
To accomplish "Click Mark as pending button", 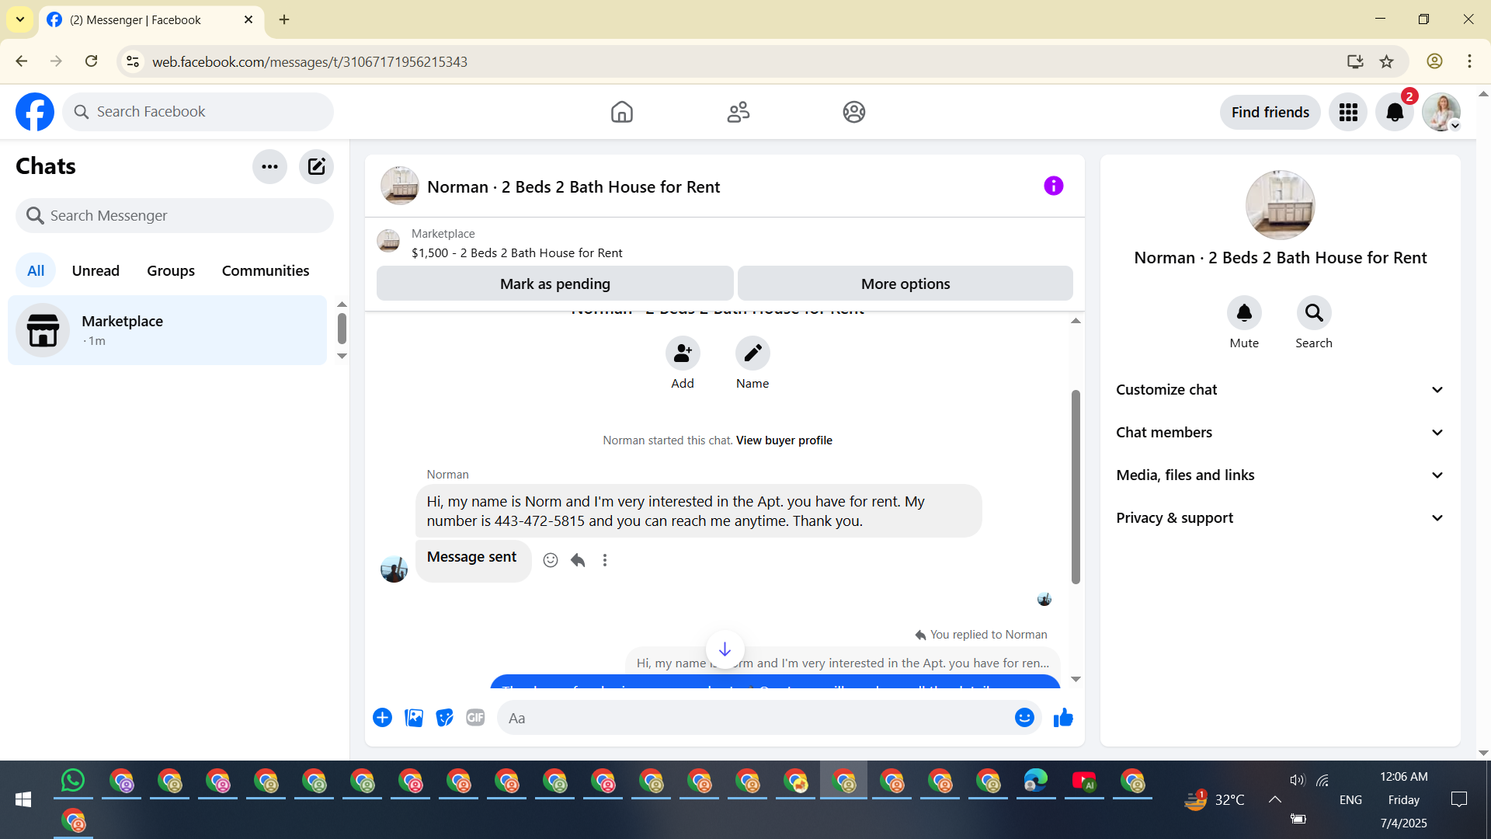I will [x=554, y=284].
